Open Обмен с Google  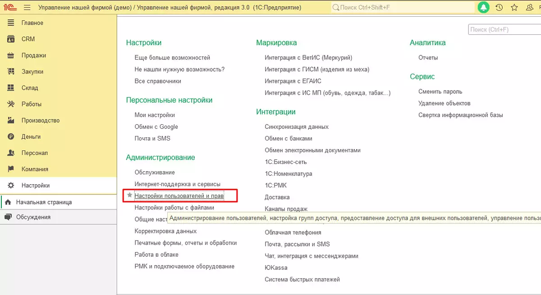click(x=156, y=127)
